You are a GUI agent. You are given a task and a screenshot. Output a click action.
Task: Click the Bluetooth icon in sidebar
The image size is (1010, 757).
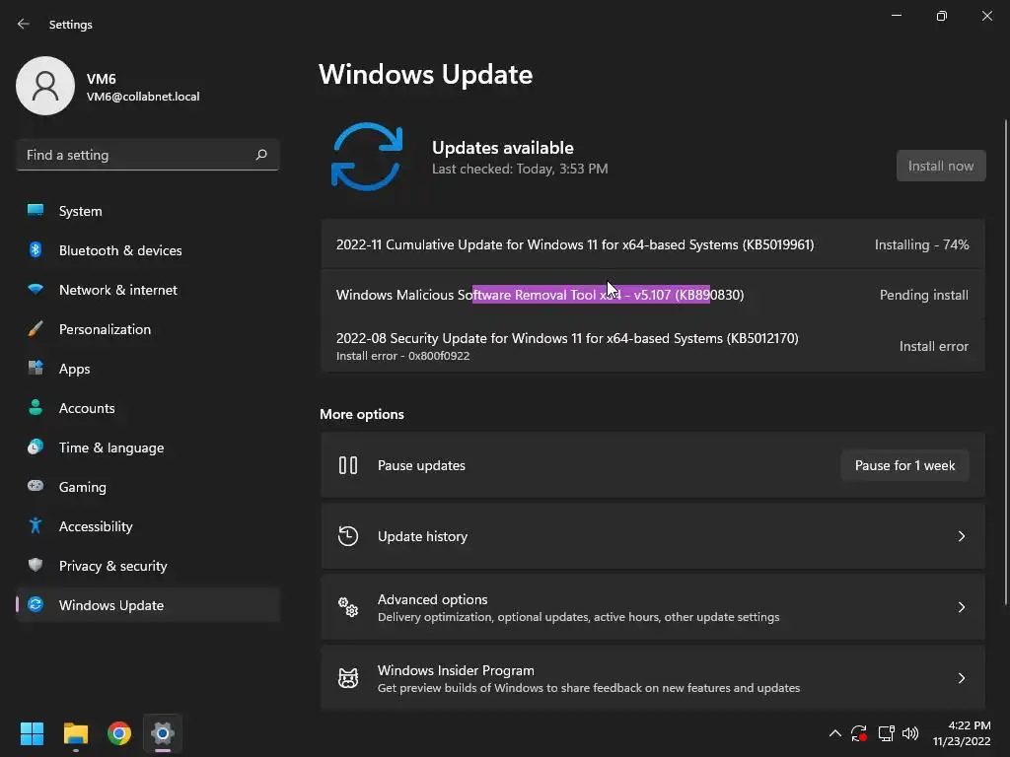pyautogui.click(x=36, y=249)
